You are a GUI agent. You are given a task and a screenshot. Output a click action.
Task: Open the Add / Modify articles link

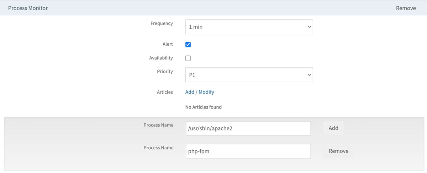(200, 92)
